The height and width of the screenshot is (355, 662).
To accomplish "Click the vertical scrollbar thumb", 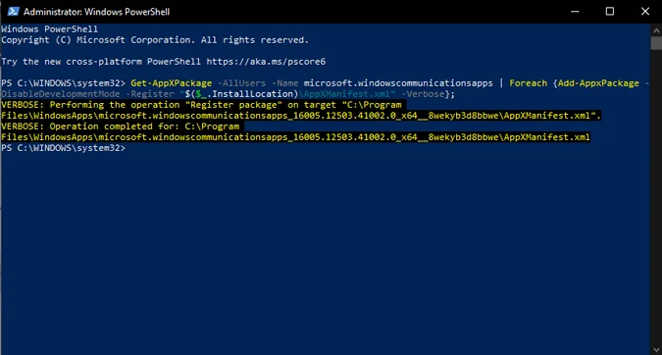I will (x=656, y=43).
